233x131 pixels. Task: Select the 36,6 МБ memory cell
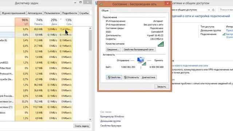[x=37, y=91]
